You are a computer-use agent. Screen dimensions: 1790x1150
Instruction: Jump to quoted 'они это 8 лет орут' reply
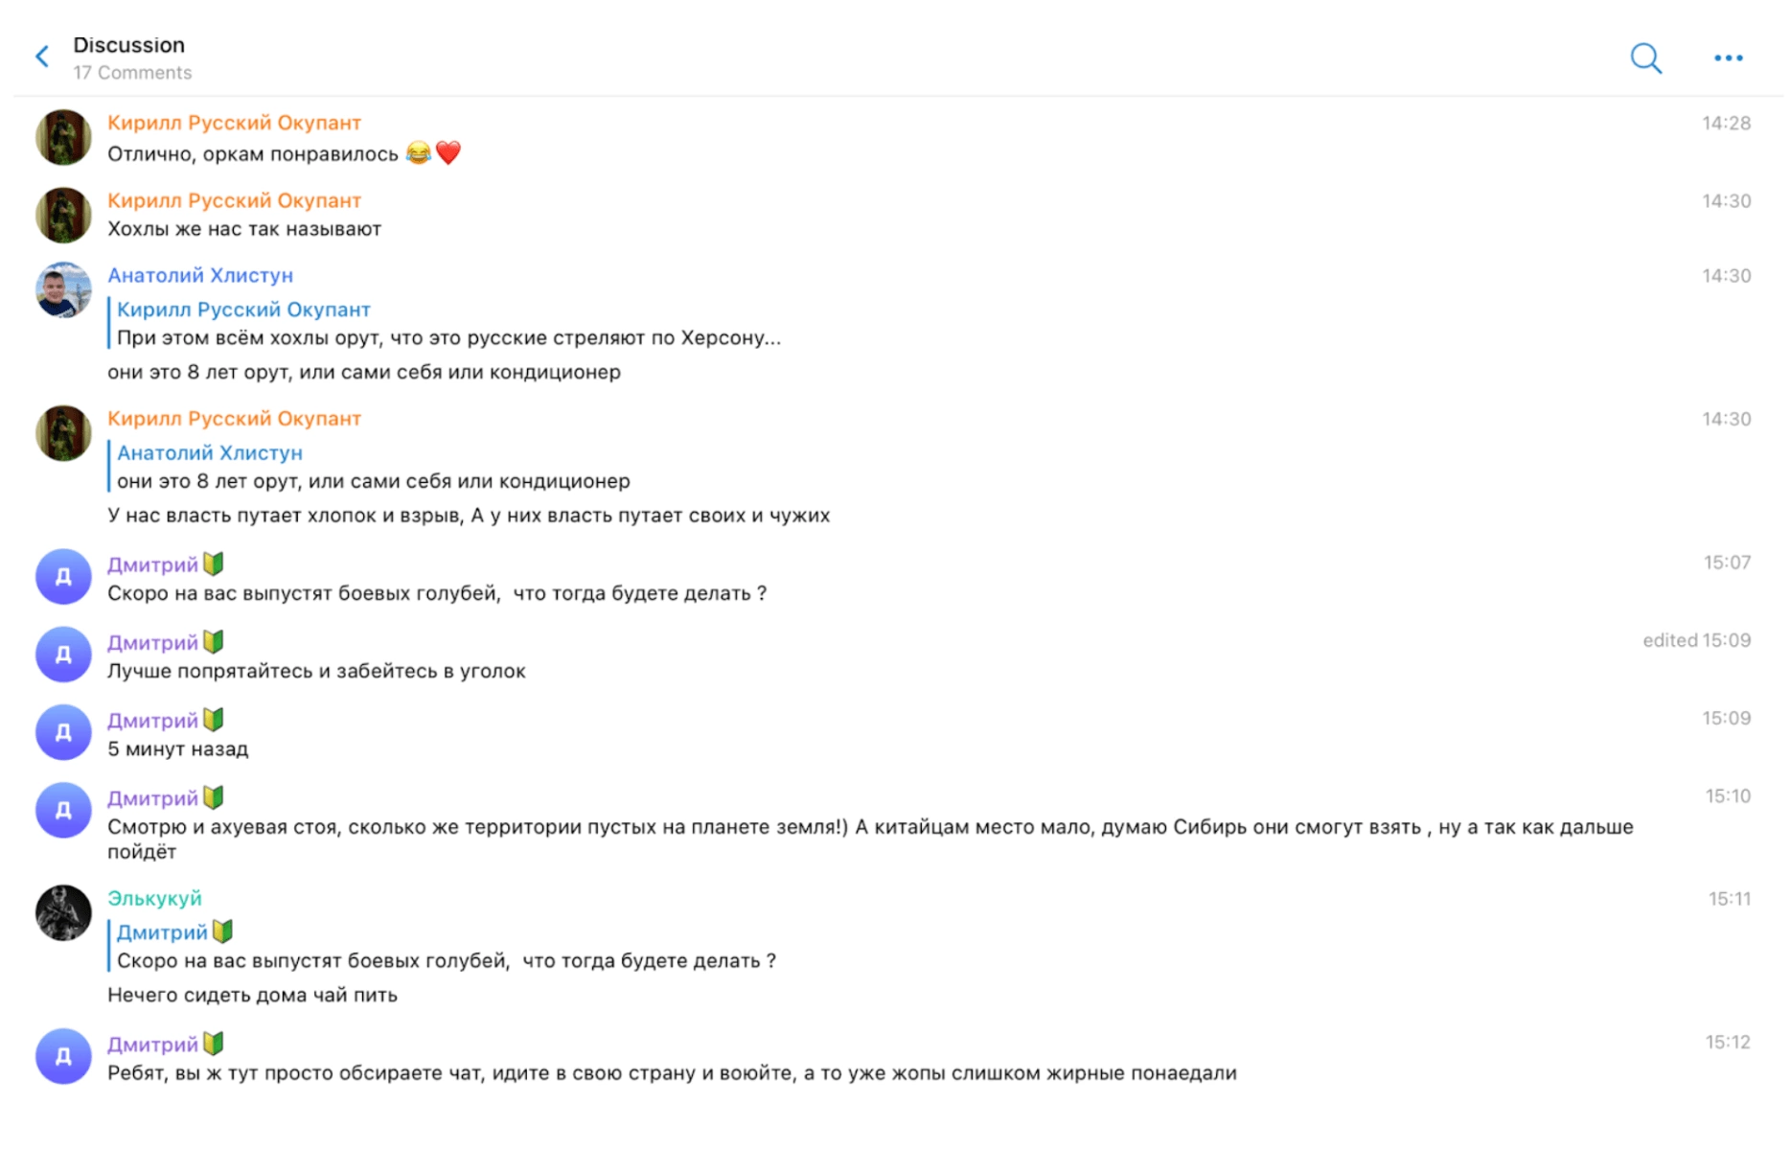click(x=374, y=467)
